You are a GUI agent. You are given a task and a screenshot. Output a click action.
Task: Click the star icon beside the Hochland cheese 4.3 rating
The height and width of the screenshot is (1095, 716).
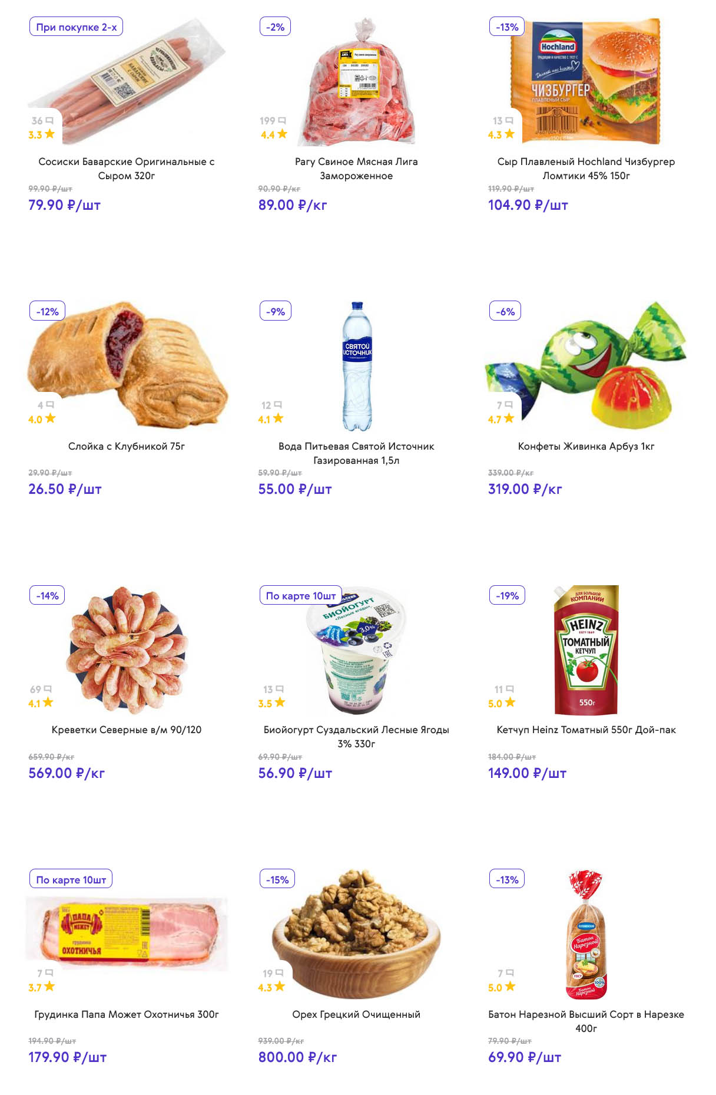509,134
